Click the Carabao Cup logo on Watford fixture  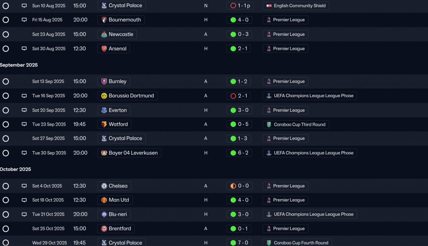pos(269,124)
